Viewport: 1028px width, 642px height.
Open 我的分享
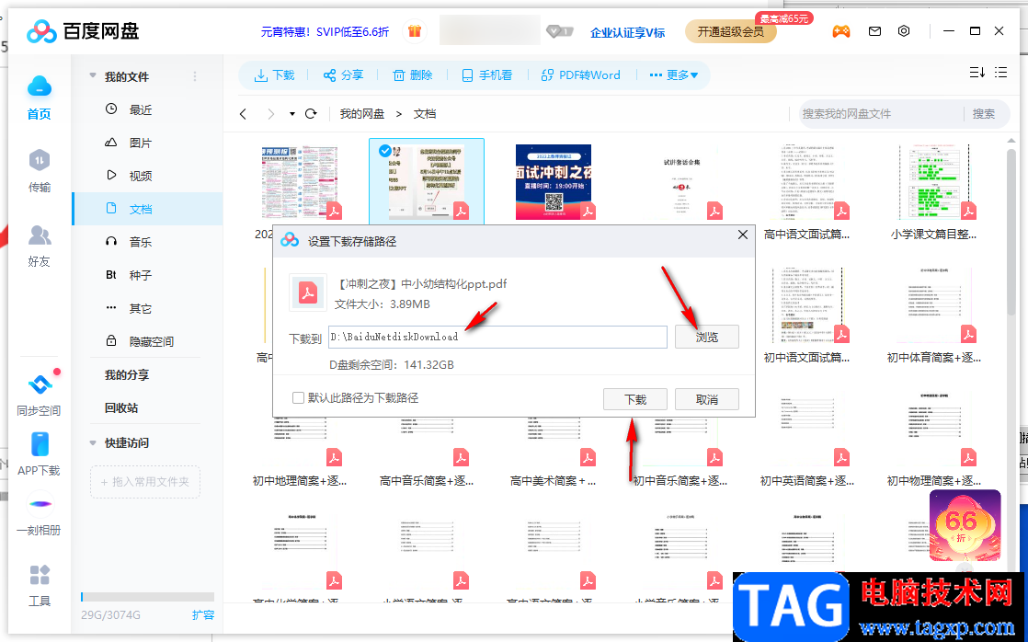[127, 374]
